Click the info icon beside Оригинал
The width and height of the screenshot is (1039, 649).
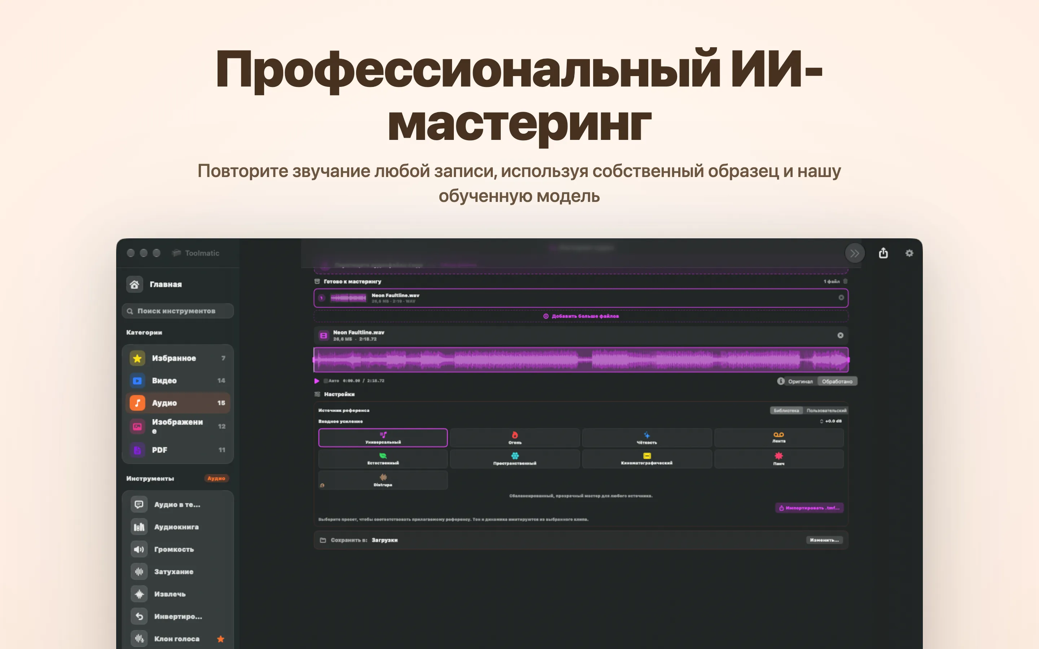[x=781, y=381]
